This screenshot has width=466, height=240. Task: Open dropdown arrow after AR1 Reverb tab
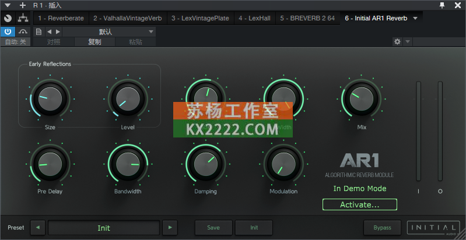point(415,19)
